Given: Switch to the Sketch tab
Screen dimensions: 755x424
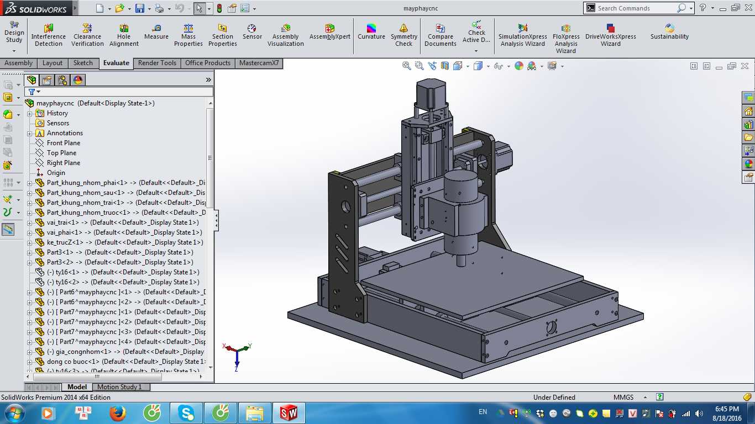Looking at the screenshot, I should (x=83, y=63).
